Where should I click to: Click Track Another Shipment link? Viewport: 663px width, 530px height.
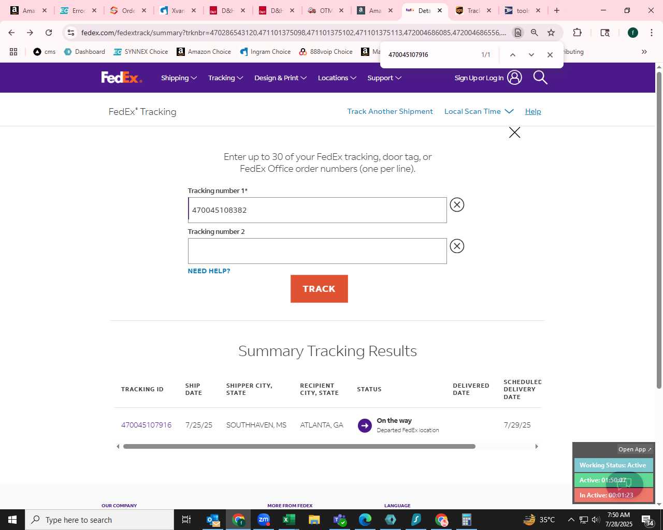point(390,111)
